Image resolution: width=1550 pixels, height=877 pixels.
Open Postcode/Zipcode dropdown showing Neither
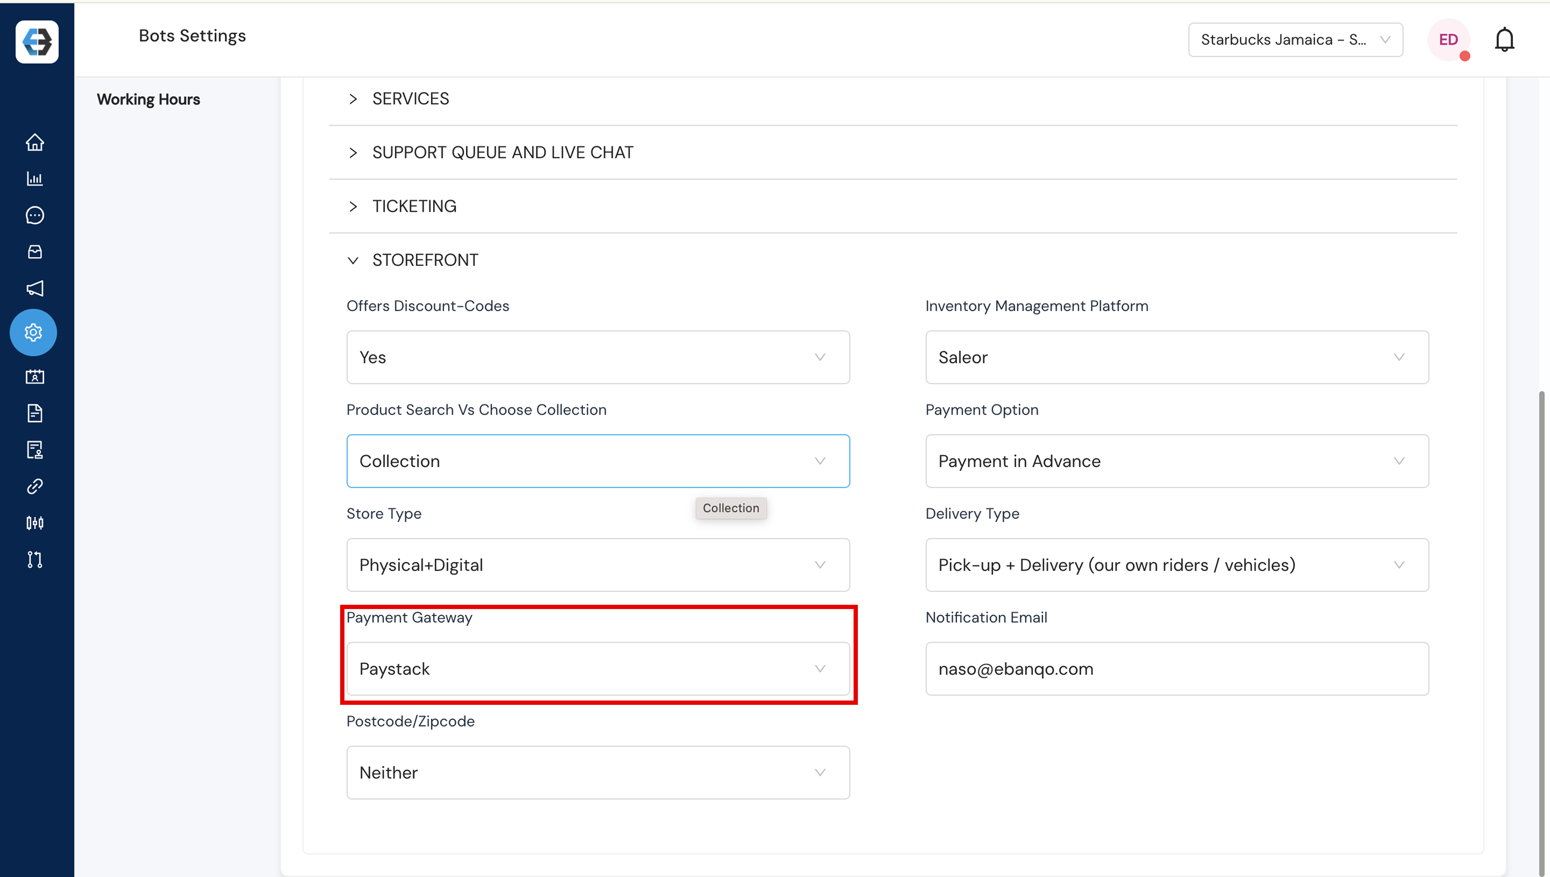(x=598, y=773)
